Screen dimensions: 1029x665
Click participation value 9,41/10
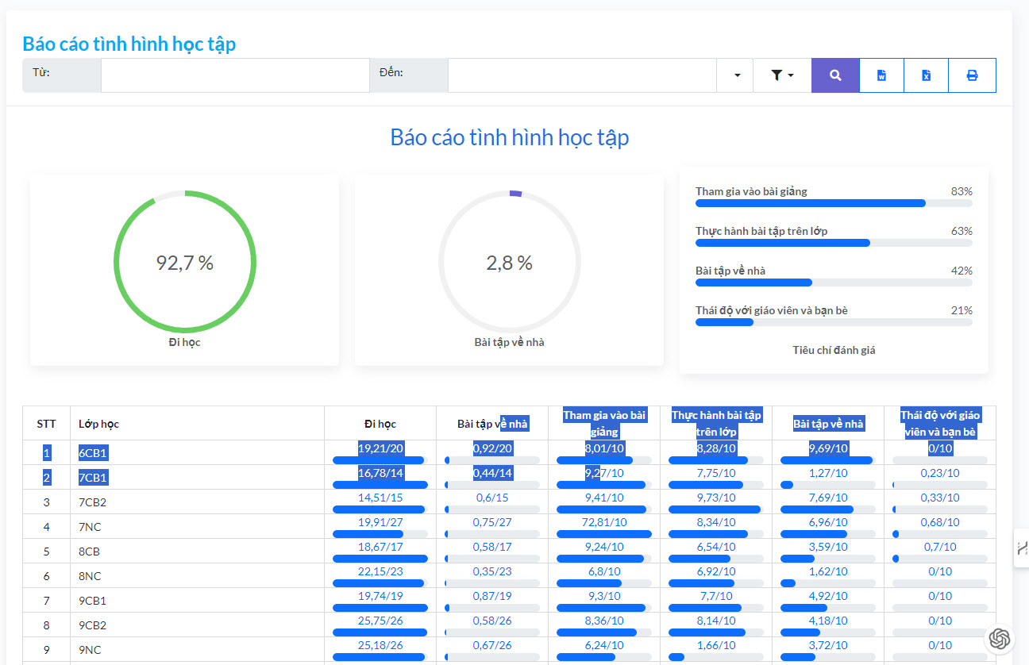pos(604,498)
